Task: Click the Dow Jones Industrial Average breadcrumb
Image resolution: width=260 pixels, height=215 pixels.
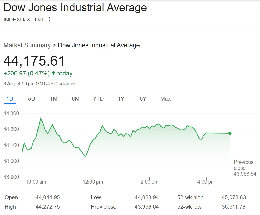Action: 98,45
